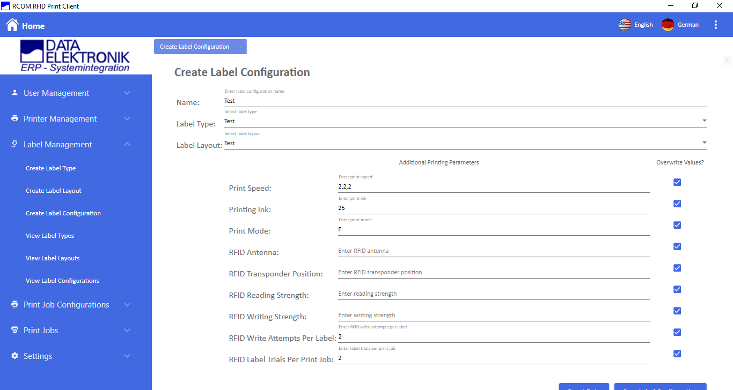Uncheck overwrite for Print Mode
The image size is (733, 390).
coord(677,225)
